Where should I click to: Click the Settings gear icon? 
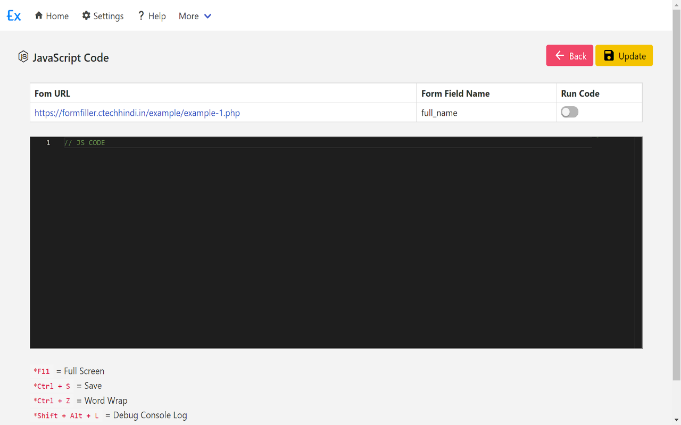(x=86, y=15)
